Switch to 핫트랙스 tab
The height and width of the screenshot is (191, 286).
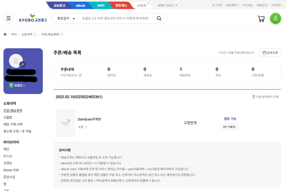(121, 5)
